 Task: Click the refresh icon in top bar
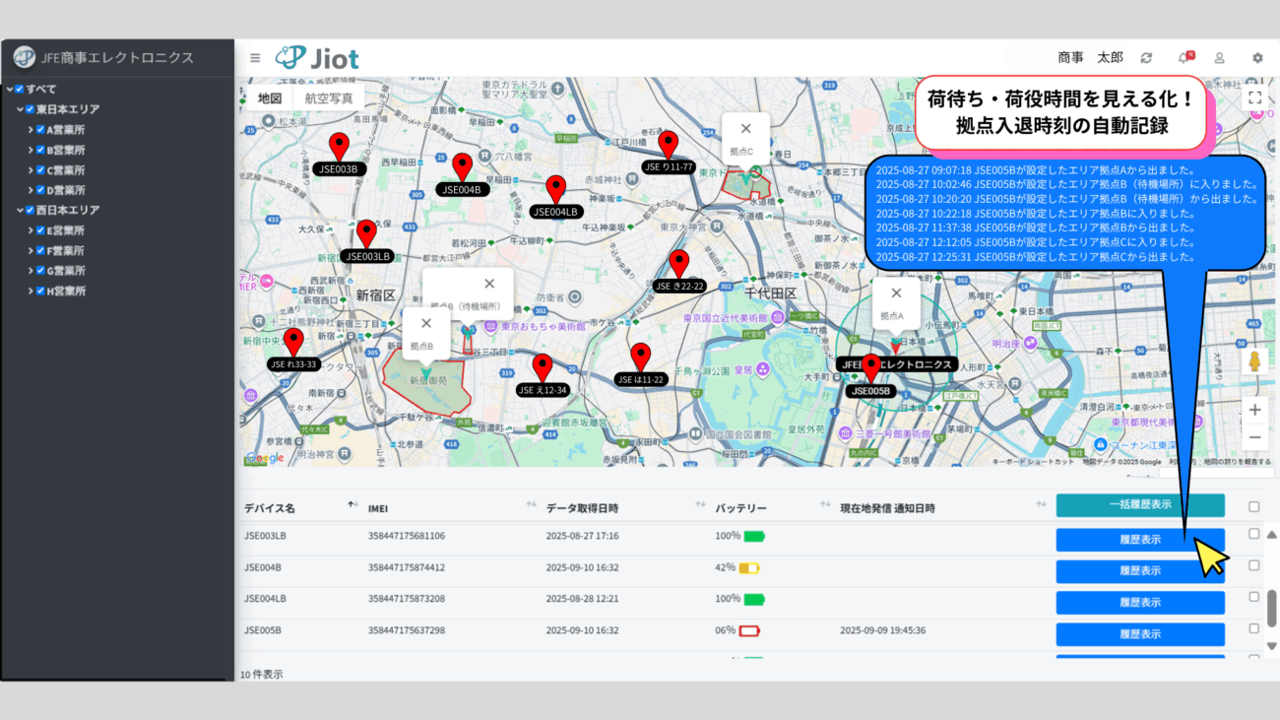[x=1146, y=58]
